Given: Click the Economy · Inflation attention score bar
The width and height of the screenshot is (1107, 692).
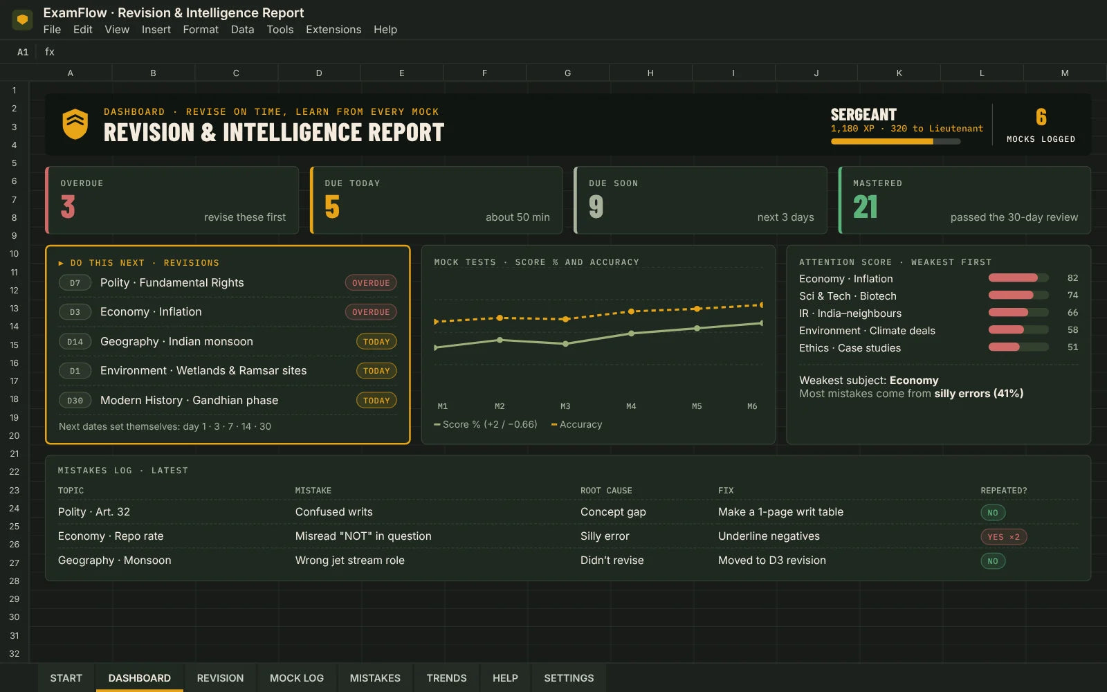Looking at the screenshot, I should pyautogui.click(x=1018, y=278).
